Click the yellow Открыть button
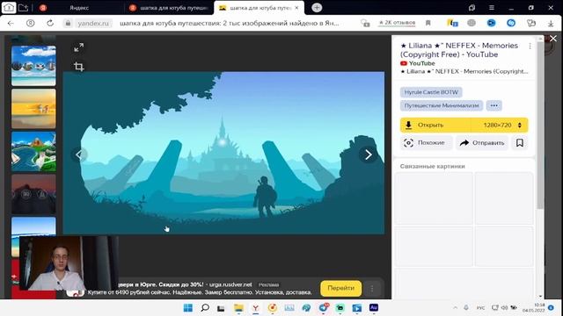Viewport: 563px width, 316px height. point(435,125)
